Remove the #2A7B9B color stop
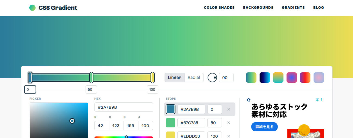Image resolution: width=353 pixels, height=138 pixels. [x=228, y=109]
